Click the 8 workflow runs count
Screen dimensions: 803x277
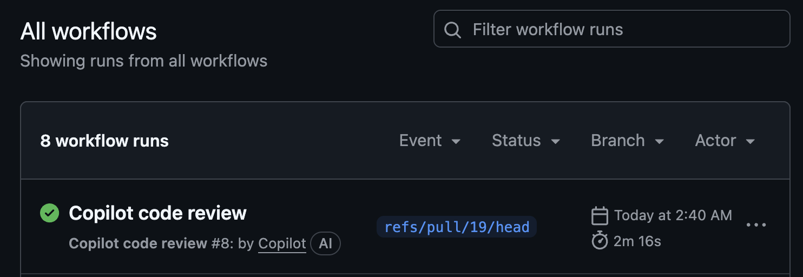pyautogui.click(x=104, y=141)
